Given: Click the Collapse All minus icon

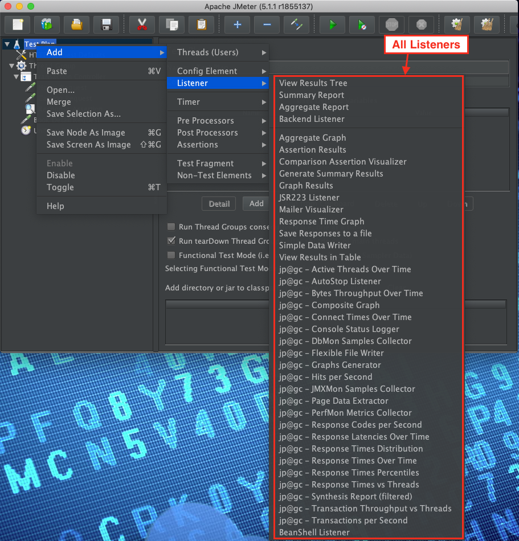Looking at the screenshot, I should [x=267, y=24].
